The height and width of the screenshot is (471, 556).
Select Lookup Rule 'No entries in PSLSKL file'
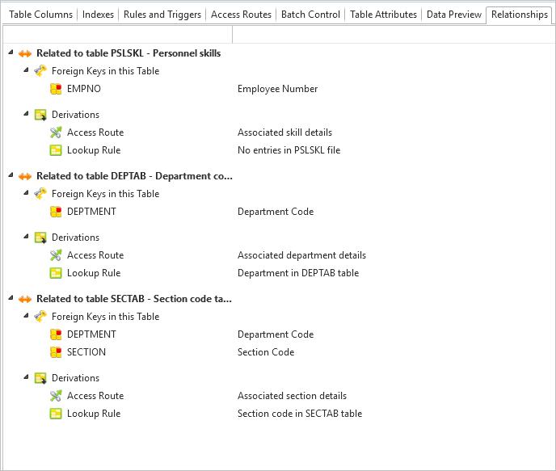tap(94, 150)
